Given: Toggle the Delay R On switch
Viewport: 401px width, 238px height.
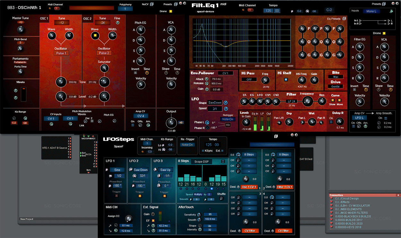Looking at the screenshot, I should point(331,122).
